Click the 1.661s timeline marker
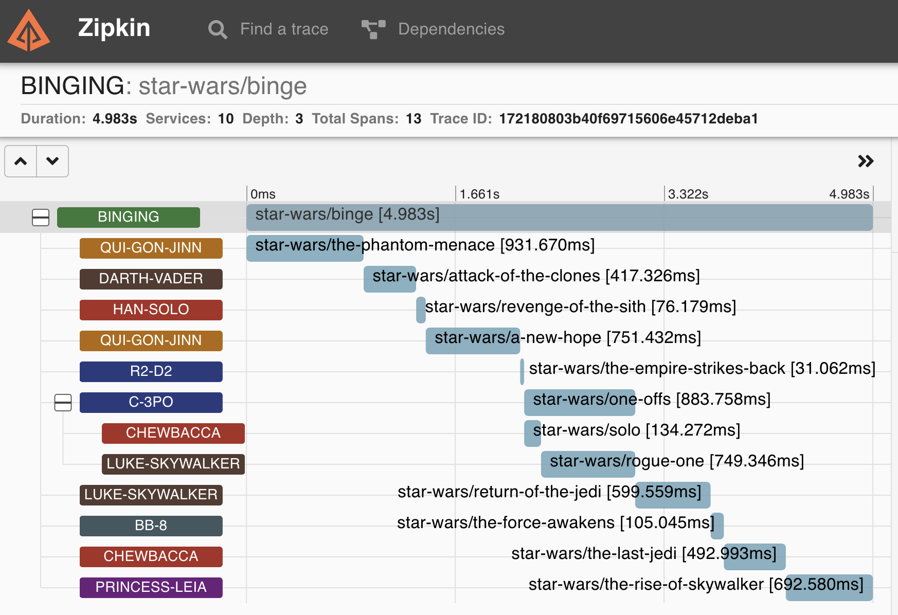This screenshot has height=615, width=898. click(479, 194)
